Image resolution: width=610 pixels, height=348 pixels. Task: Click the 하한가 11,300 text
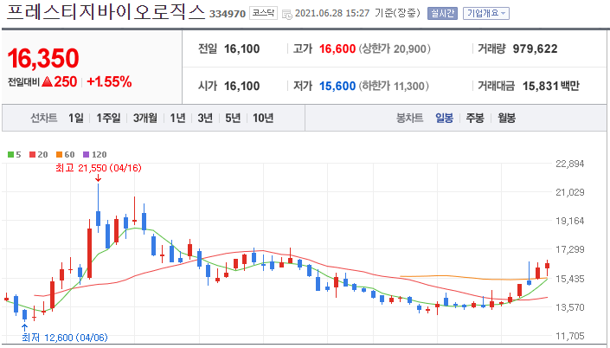click(394, 86)
